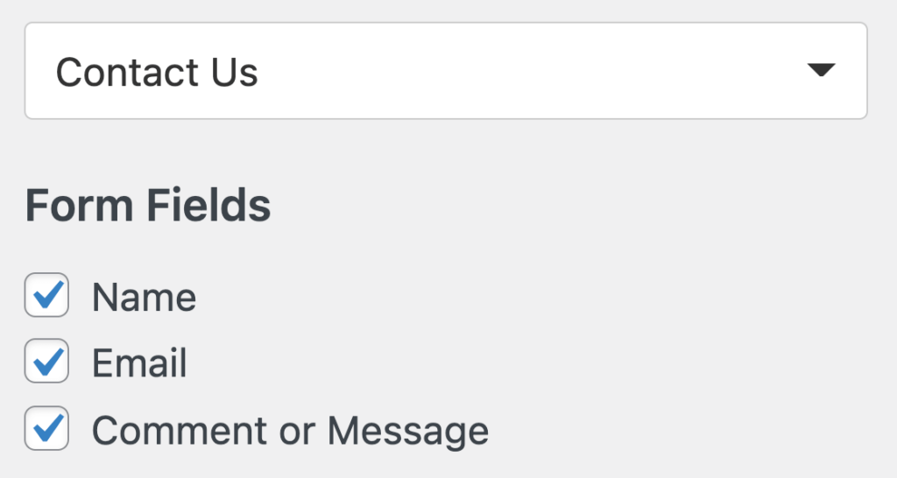Click the blue checkmark beside Comment or Message
Viewport: 897px width, 478px height.
[48, 427]
